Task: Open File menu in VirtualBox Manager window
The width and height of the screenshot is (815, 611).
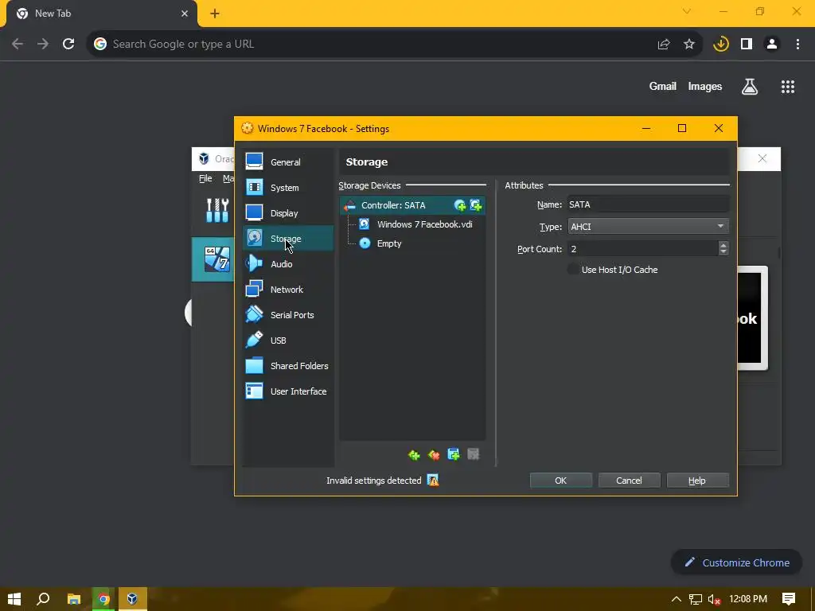Action: [x=205, y=179]
